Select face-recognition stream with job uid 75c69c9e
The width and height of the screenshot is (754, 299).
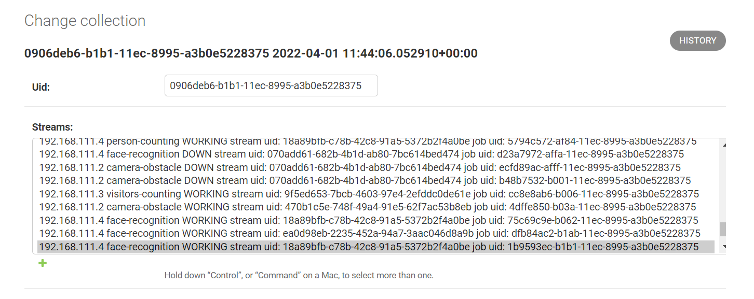point(368,220)
